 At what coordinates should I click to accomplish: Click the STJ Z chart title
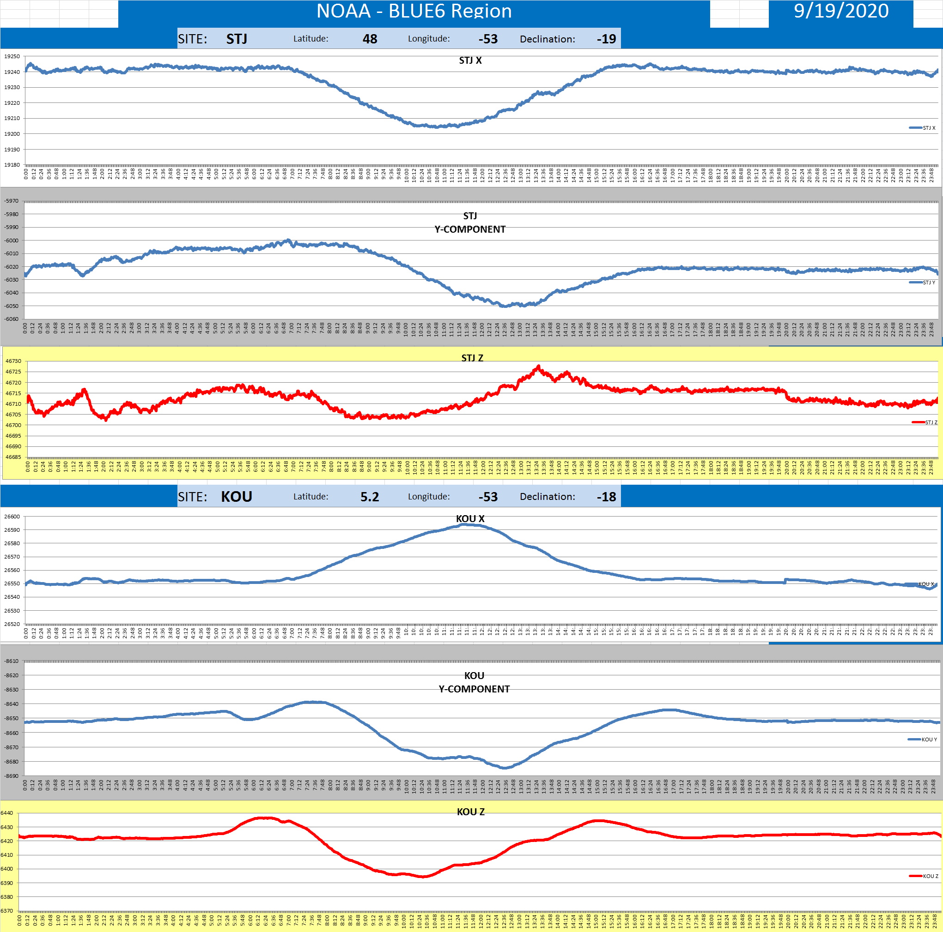coord(472,358)
